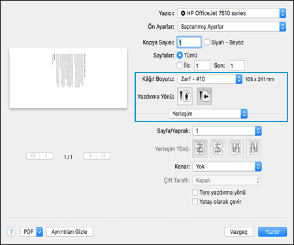Go to last page in preview
The width and height of the screenshot is (294, 245).
[x=103, y=155]
